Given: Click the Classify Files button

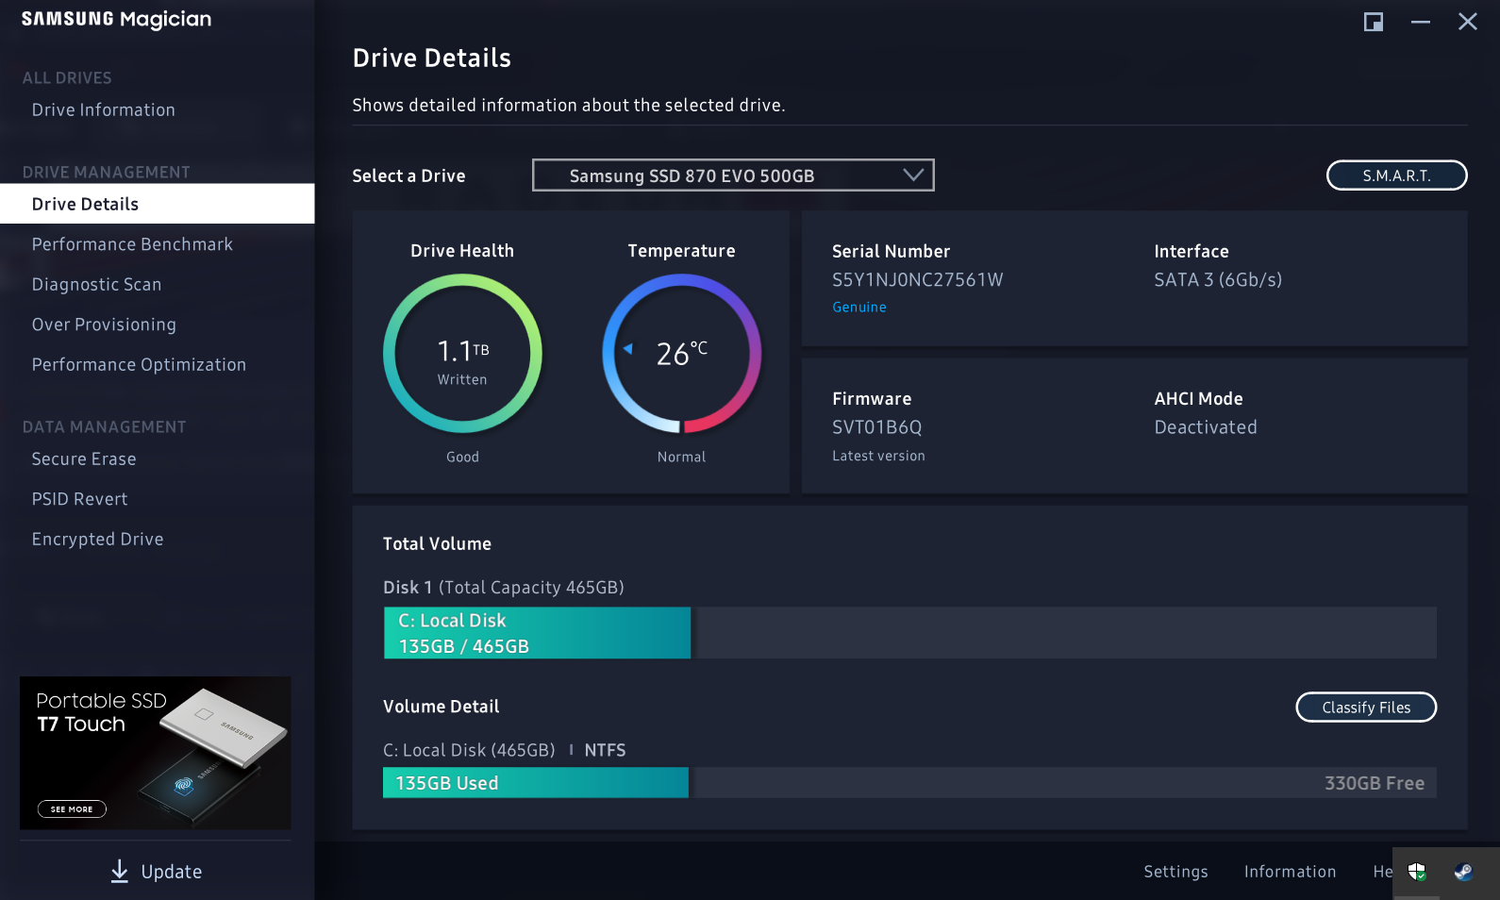Looking at the screenshot, I should pos(1366,708).
